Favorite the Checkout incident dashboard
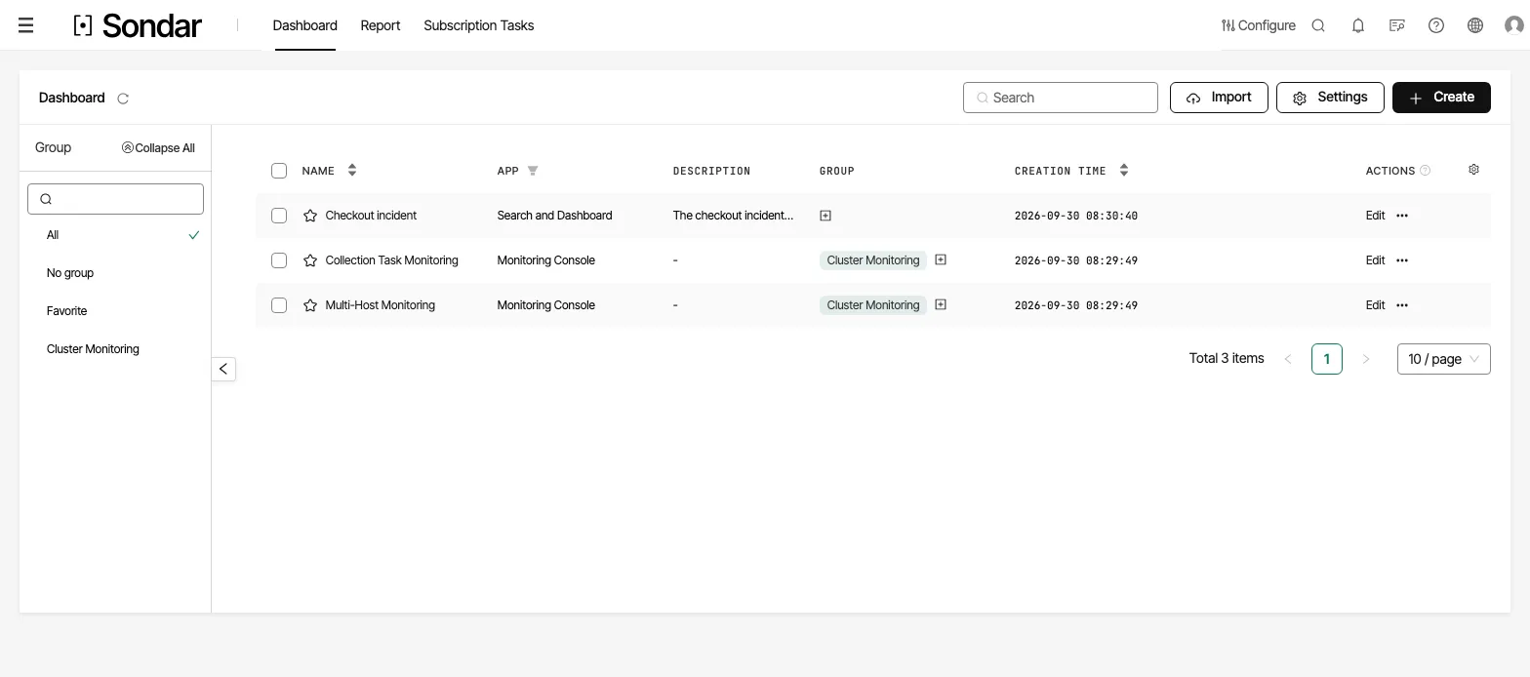 coord(310,216)
